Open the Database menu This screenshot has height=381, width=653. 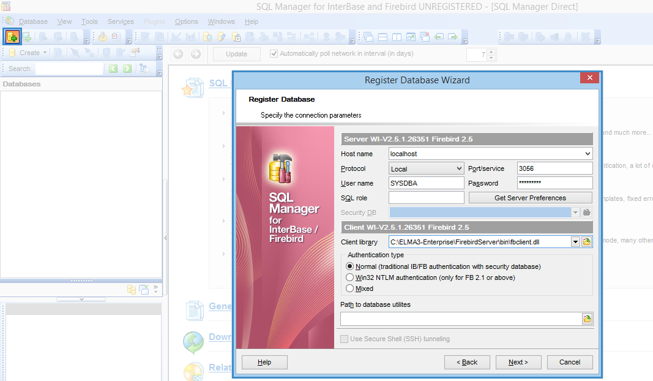pyautogui.click(x=33, y=21)
